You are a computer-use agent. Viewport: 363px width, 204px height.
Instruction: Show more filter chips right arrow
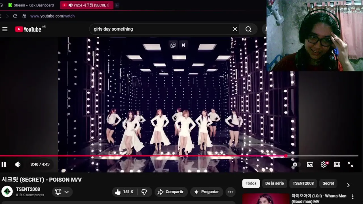pos(348,185)
